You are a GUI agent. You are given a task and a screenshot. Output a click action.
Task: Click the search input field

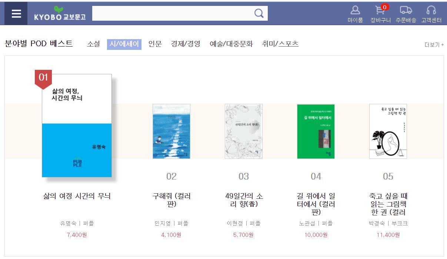point(173,14)
